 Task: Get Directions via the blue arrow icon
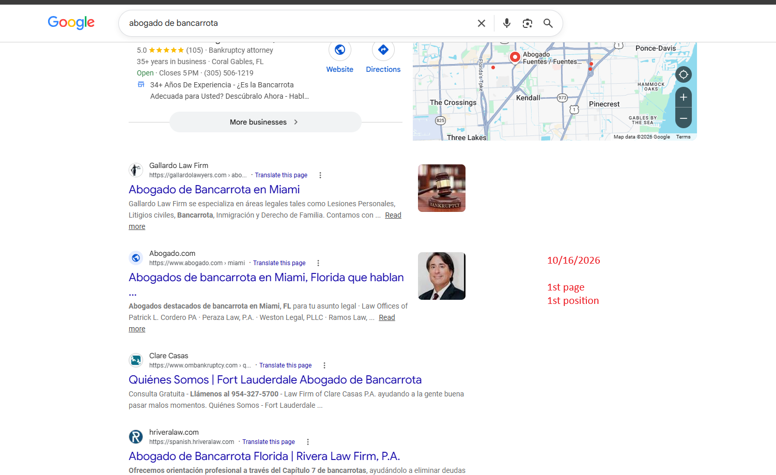coord(383,50)
